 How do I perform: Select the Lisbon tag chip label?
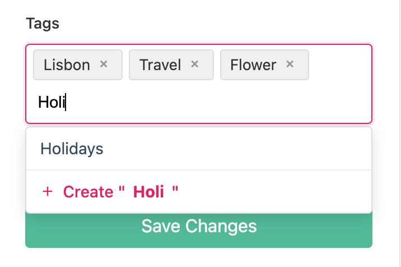tap(67, 65)
